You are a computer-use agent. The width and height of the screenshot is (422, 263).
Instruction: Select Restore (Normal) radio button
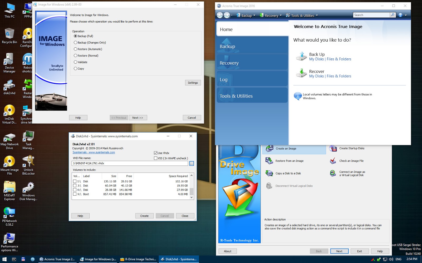pos(75,55)
